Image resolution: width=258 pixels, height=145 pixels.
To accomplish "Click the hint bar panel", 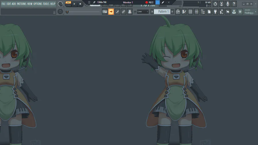I will coord(28,12).
